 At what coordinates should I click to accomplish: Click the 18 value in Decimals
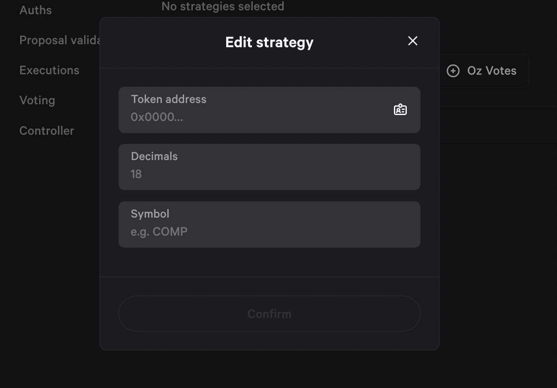(x=136, y=174)
